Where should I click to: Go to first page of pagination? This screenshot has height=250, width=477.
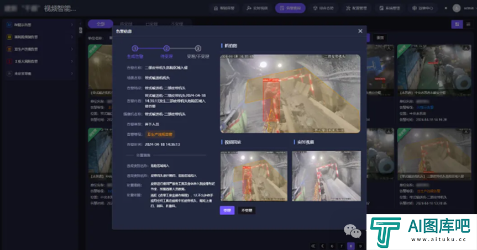click(x=313, y=246)
